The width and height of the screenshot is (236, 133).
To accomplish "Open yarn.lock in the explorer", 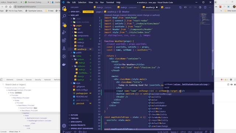I will [80, 103].
